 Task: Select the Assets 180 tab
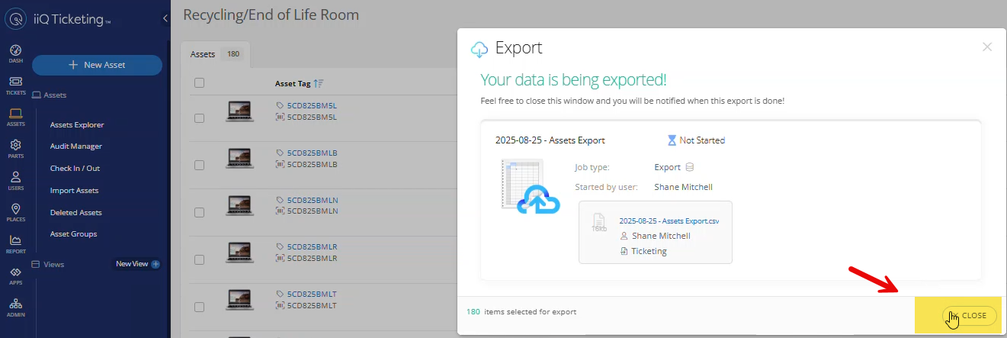coord(215,54)
